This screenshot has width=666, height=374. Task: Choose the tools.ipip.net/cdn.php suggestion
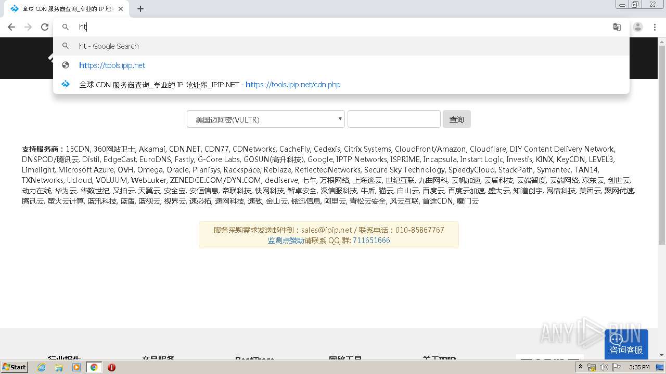(x=341, y=85)
